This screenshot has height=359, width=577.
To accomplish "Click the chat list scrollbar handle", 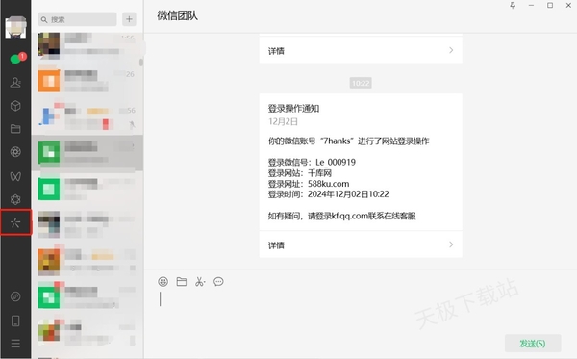I will (141, 63).
